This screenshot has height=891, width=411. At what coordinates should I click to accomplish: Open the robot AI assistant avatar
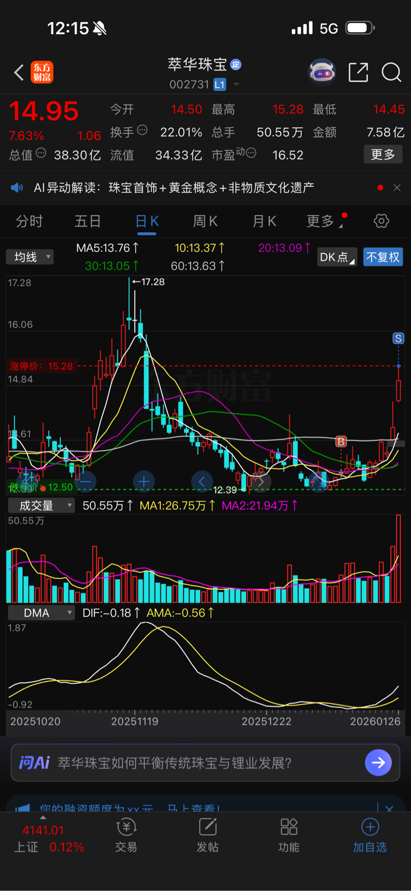coord(322,72)
